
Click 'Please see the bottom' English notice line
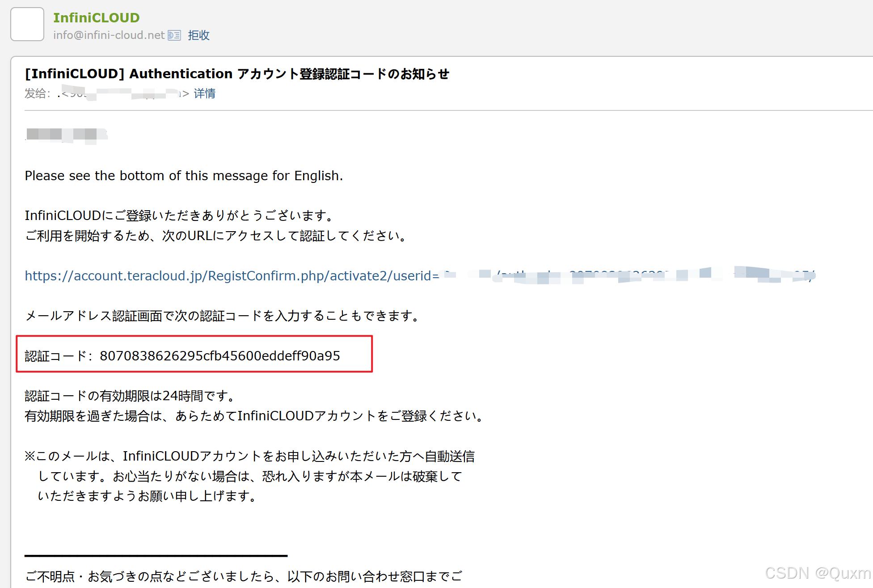pos(184,176)
